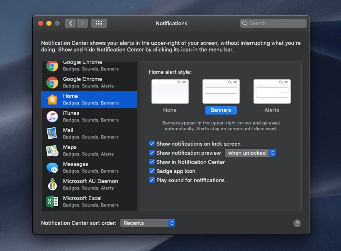Choose the None label under alert style
This screenshot has height=251, width=341.
170,110
